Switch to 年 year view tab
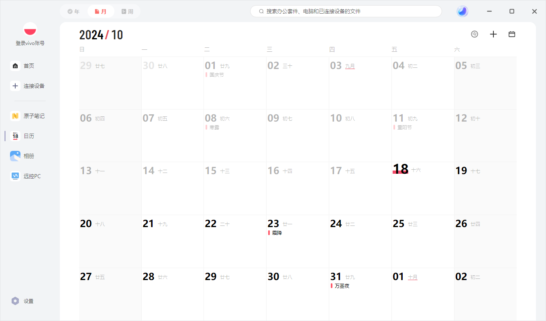Screen dimensions: 546x321 coord(73,12)
